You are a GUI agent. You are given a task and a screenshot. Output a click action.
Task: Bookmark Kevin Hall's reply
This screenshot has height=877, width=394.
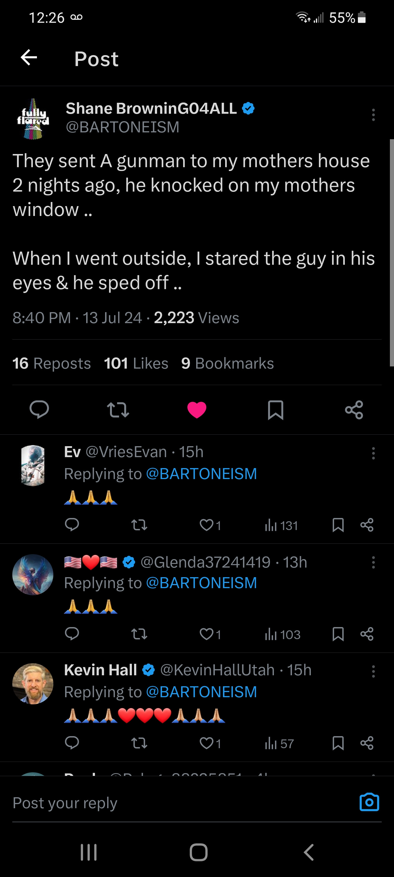[x=338, y=743]
